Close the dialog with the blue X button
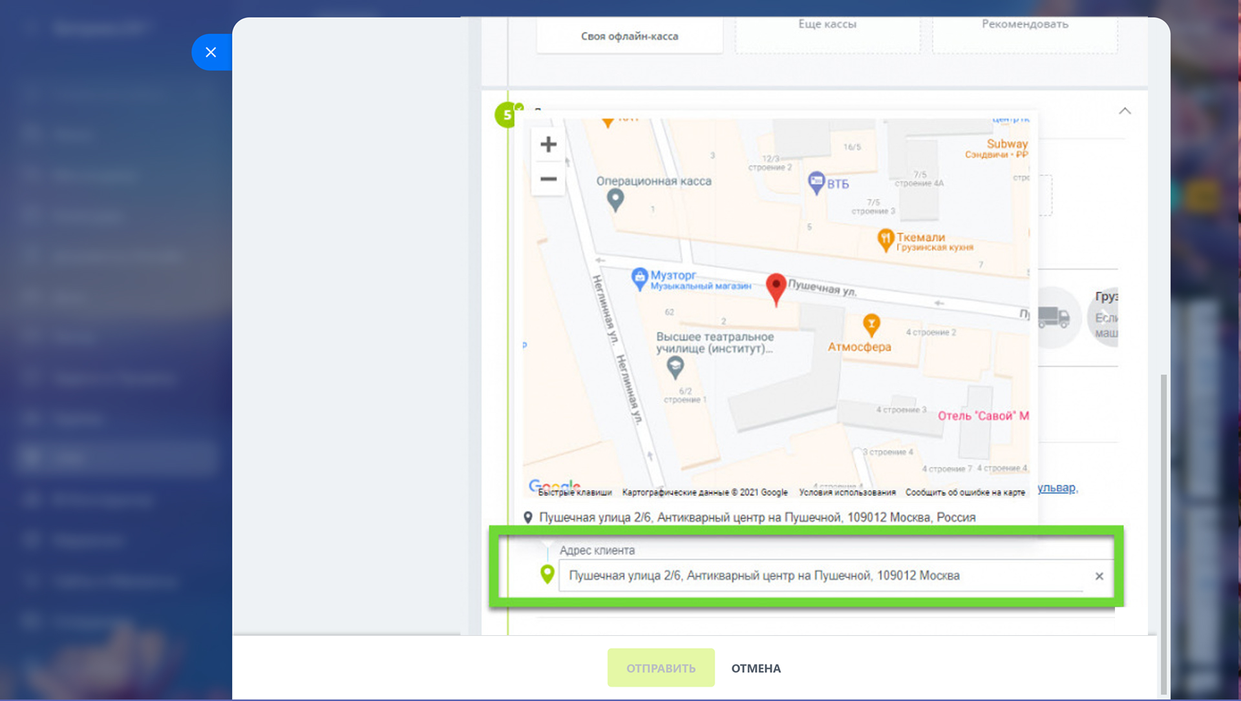Viewport: 1241px width, 701px height. [x=211, y=52]
